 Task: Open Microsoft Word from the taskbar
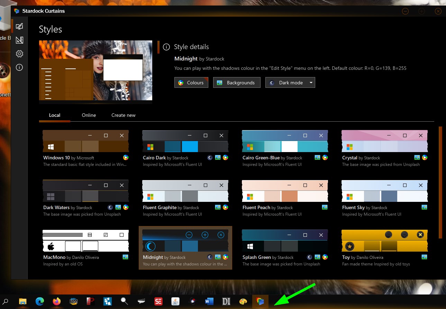(209, 301)
